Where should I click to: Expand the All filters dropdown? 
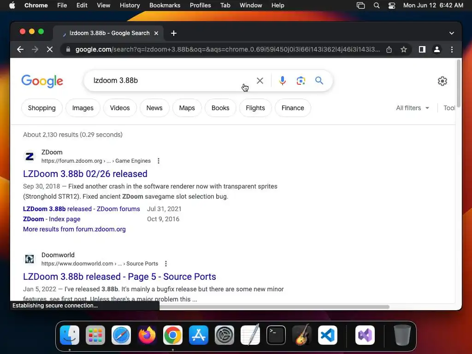pos(413,108)
